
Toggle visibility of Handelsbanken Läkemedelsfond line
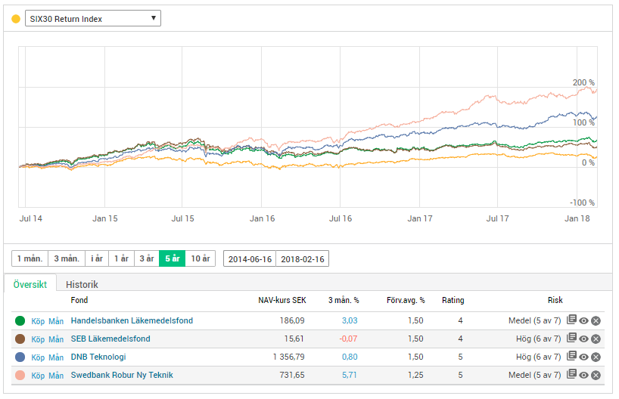tap(584, 320)
